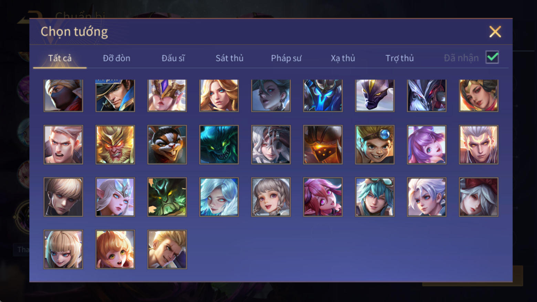The height and width of the screenshot is (302, 537).
Task: Select the dark green monster hero with glowing eyes
Action: pyautogui.click(x=219, y=144)
